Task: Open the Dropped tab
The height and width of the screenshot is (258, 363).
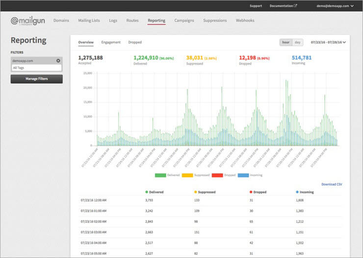Action: pyautogui.click(x=135, y=42)
